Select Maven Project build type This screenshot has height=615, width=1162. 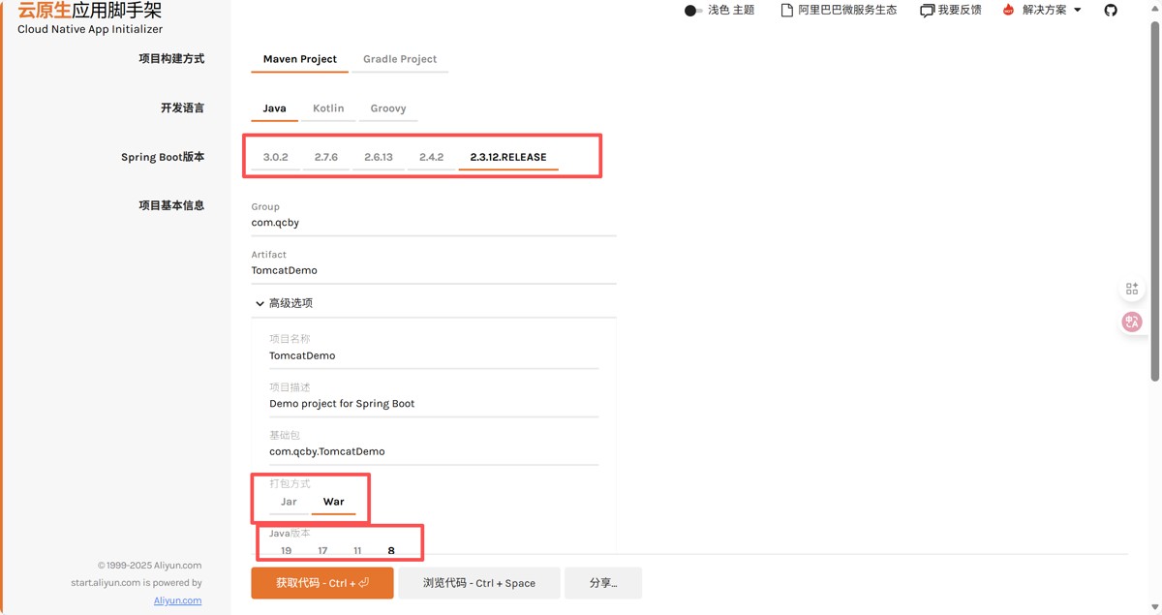tap(300, 59)
